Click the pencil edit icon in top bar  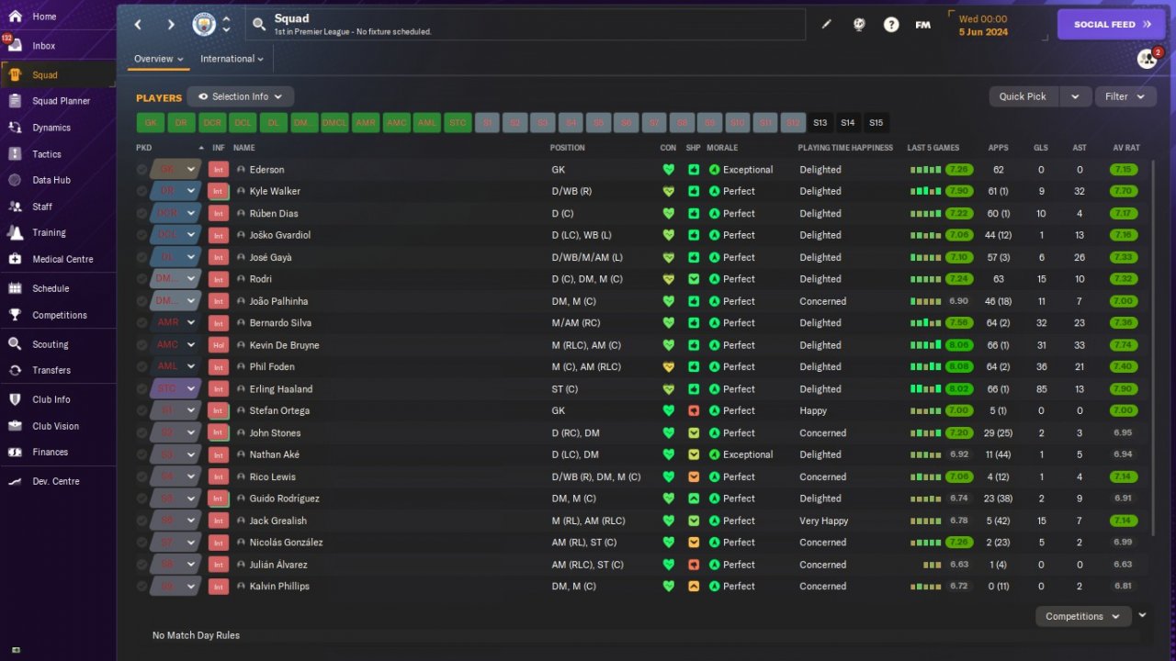[826, 25]
